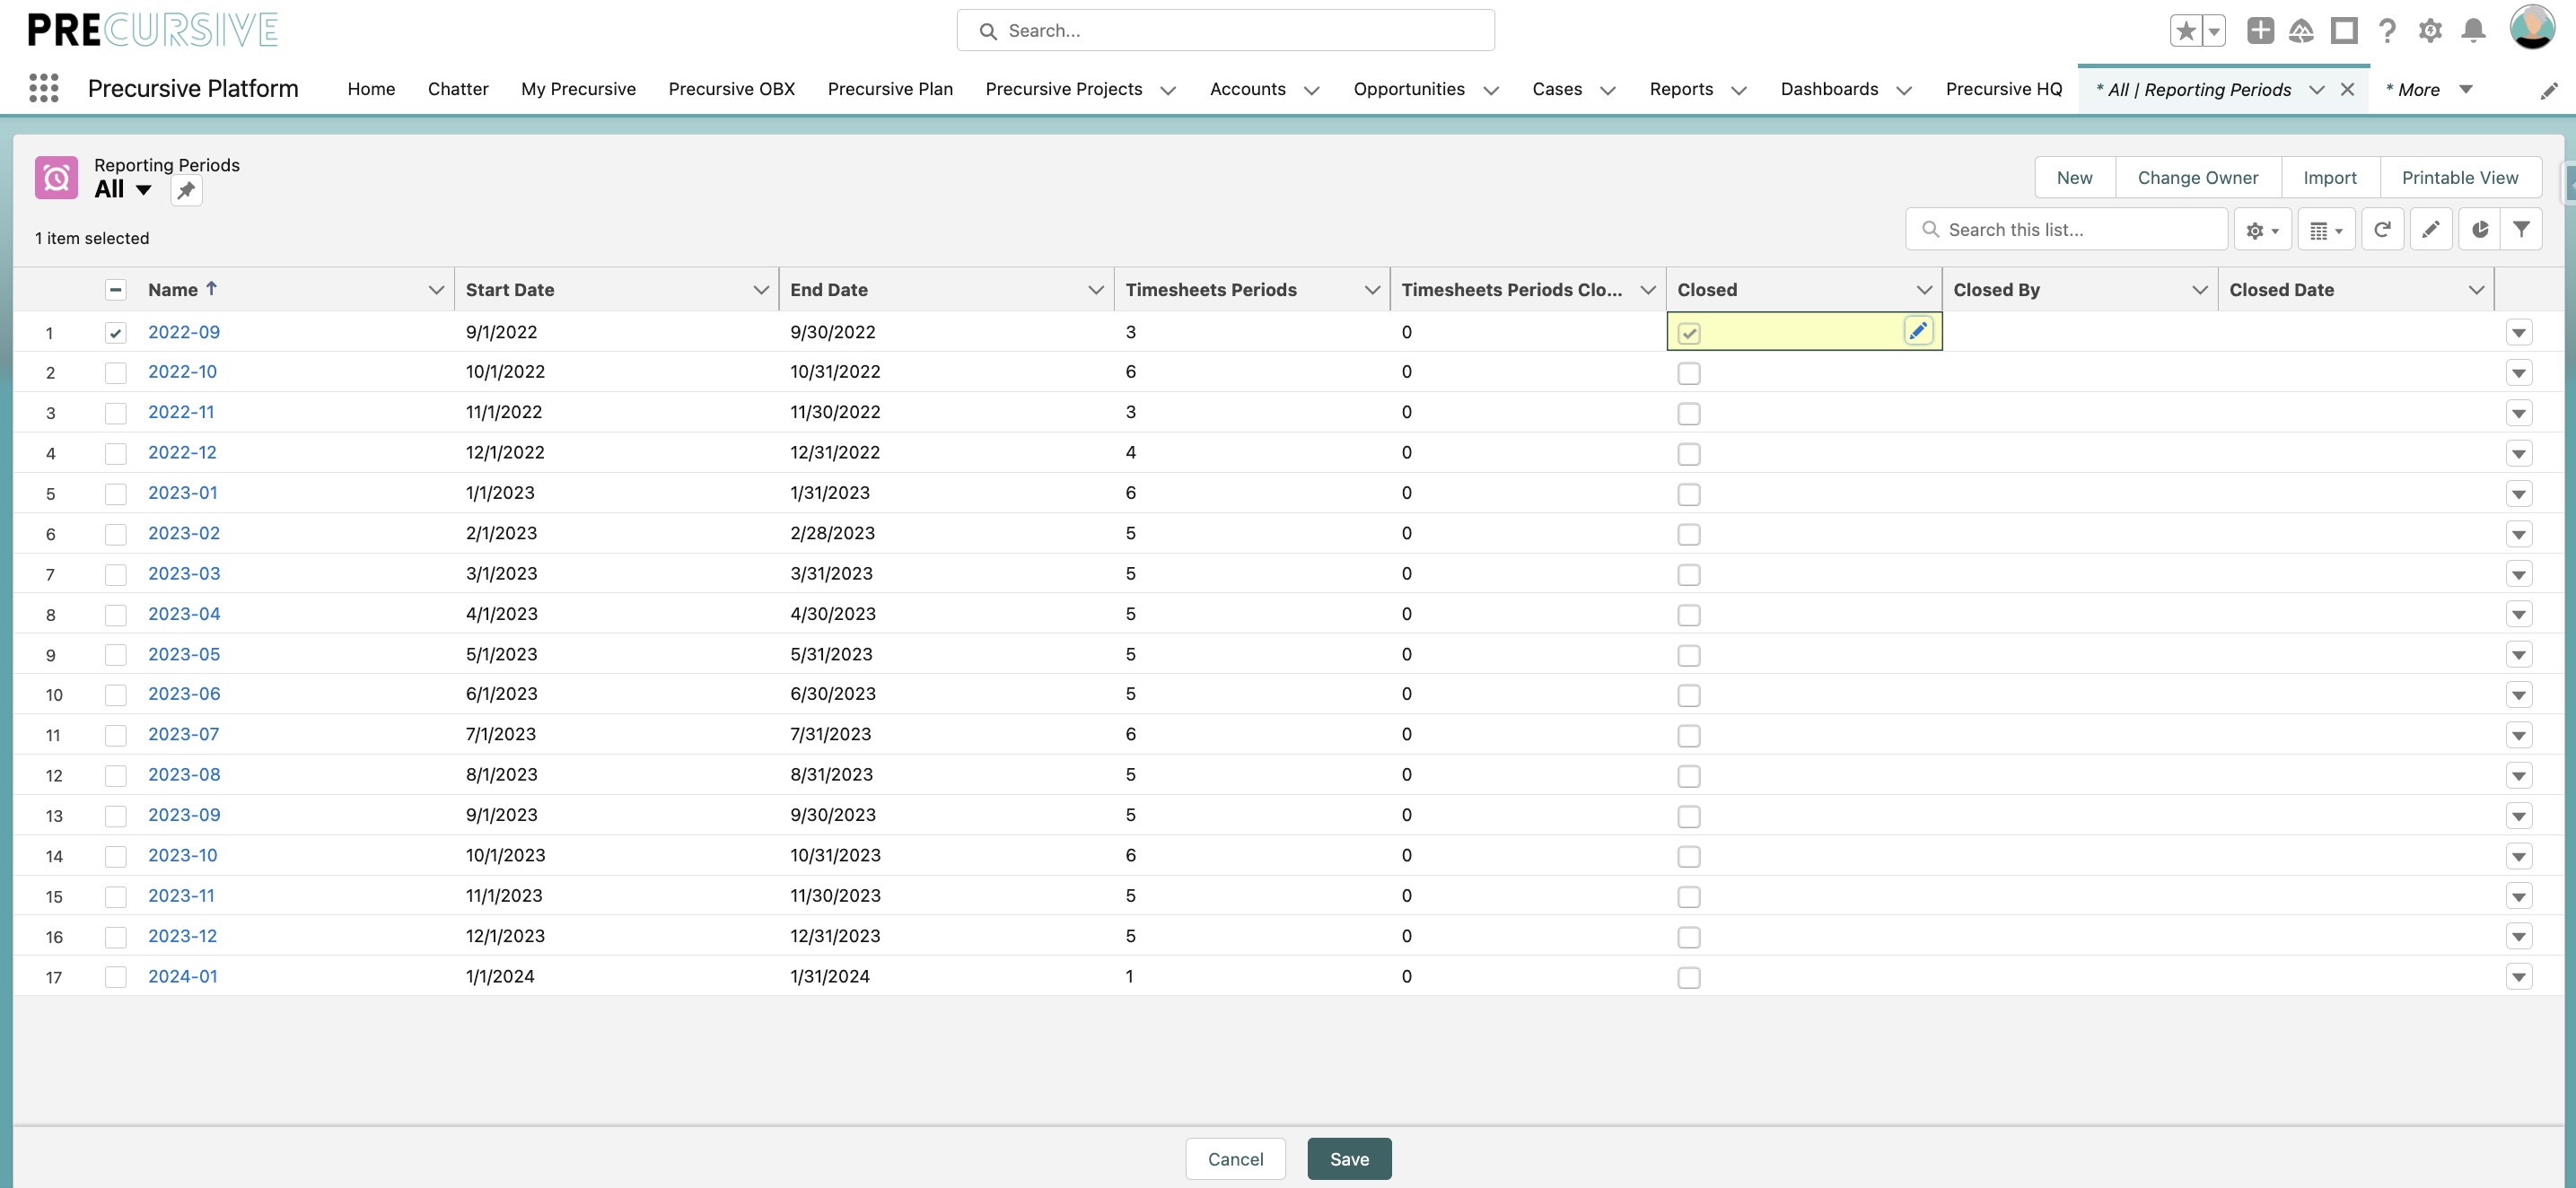The image size is (2576, 1188).
Task: Open Precursive HQ tab
Action: coord(2003,89)
